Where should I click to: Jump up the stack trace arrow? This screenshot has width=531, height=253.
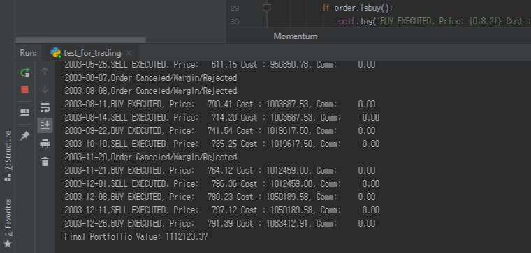point(45,71)
